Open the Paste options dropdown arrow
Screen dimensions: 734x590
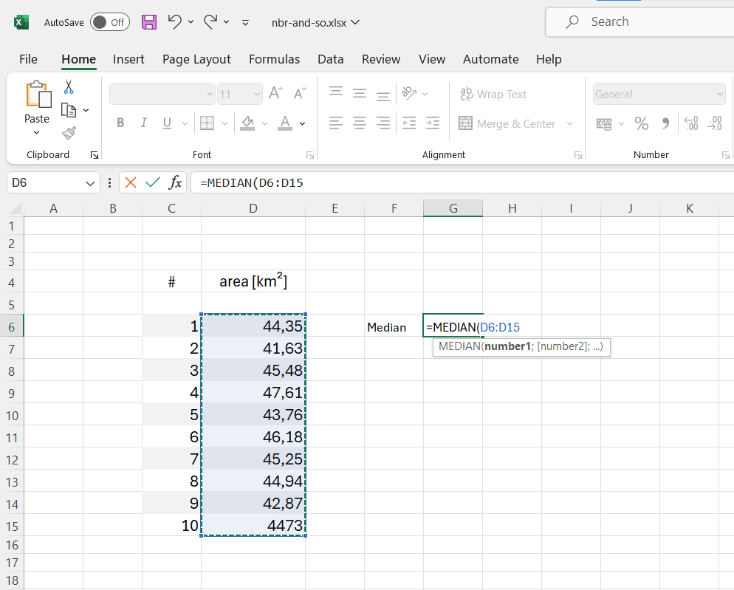(36, 133)
